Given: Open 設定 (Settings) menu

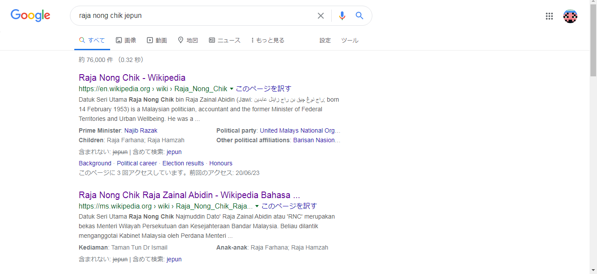Looking at the screenshot, I should click(x=325, y=40).
